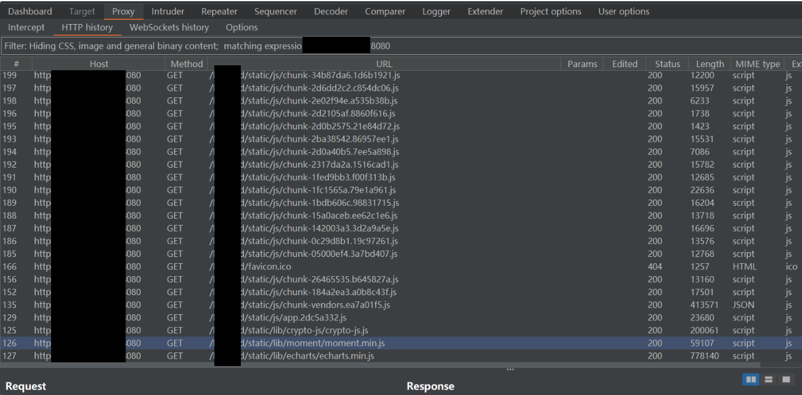Select the moment.min.js request row

tap(401, 343)
